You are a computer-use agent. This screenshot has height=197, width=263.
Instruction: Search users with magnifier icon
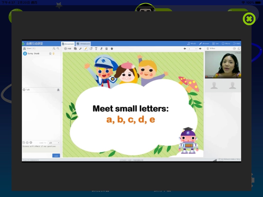[x=58, y=48]
